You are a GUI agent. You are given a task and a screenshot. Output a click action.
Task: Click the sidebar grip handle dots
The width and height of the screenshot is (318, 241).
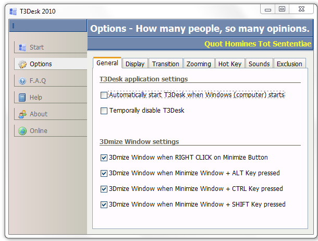click(13, 26)
